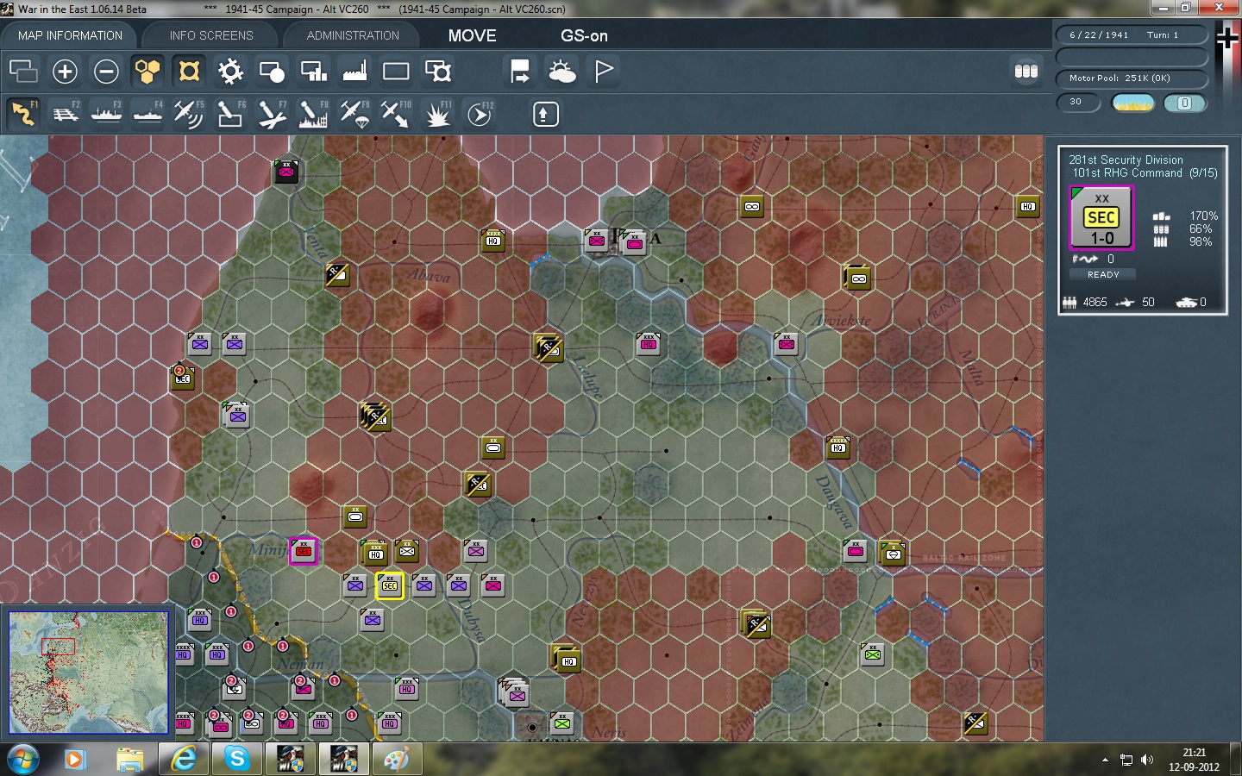Click the German cross flag emblem
The image size is (1242, 776).
coord(1227,36)
